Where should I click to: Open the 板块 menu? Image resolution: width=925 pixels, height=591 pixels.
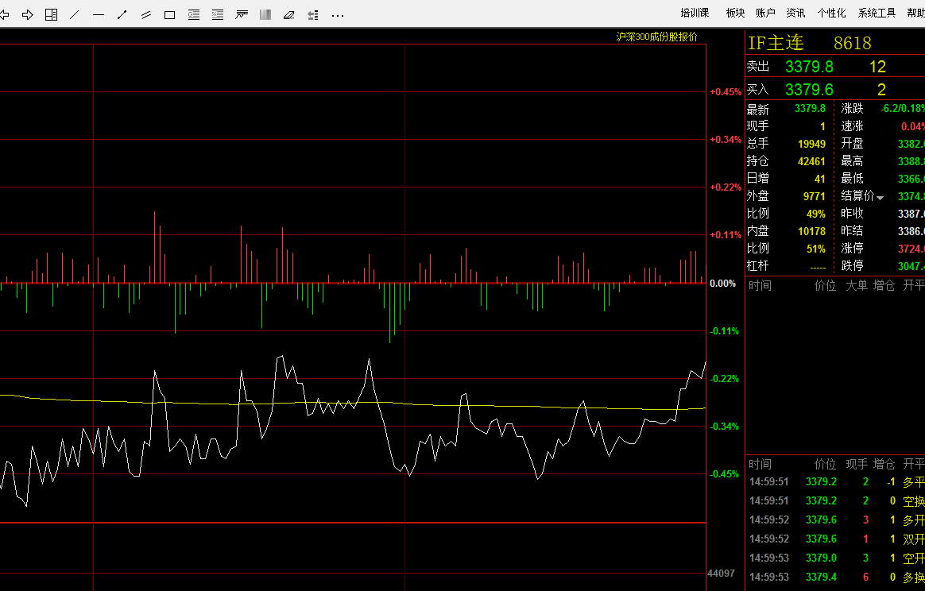pos(735,14)
